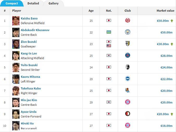The width and height of the screenshot is (176, 132).
Task: Select the Compact tab
Action: click(12, 3)
